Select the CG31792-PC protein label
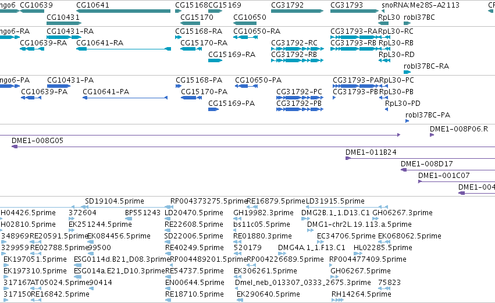This screenshot has width=495, height=303. (299, 92)
